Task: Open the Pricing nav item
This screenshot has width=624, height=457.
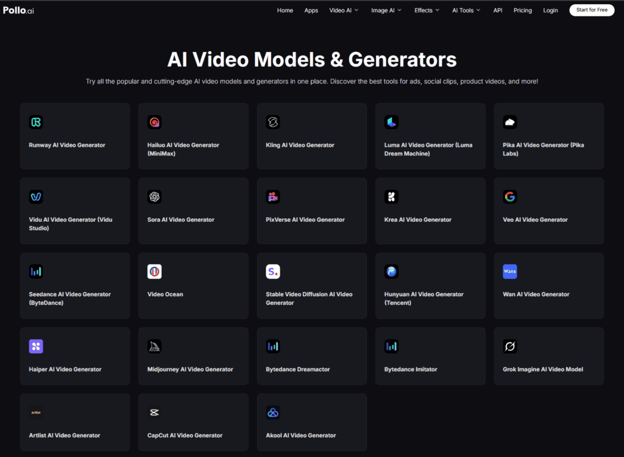Action: point(522,10)
